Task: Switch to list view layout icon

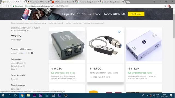Action: [29, 53]
